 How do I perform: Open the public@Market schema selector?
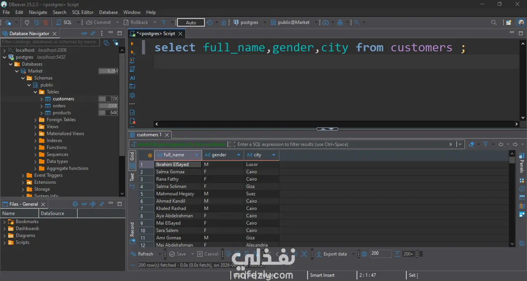pyautogui.click(x=291, y=23)
